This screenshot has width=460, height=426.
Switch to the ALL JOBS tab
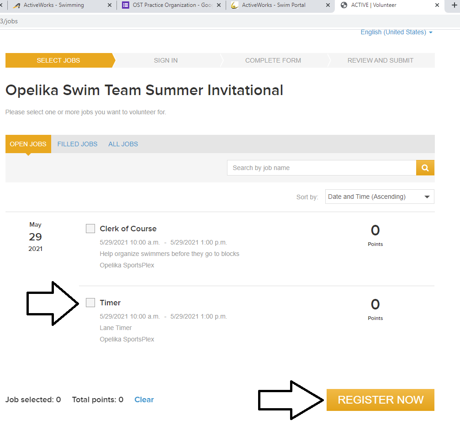pyautogui.click(x=123, y=144)
